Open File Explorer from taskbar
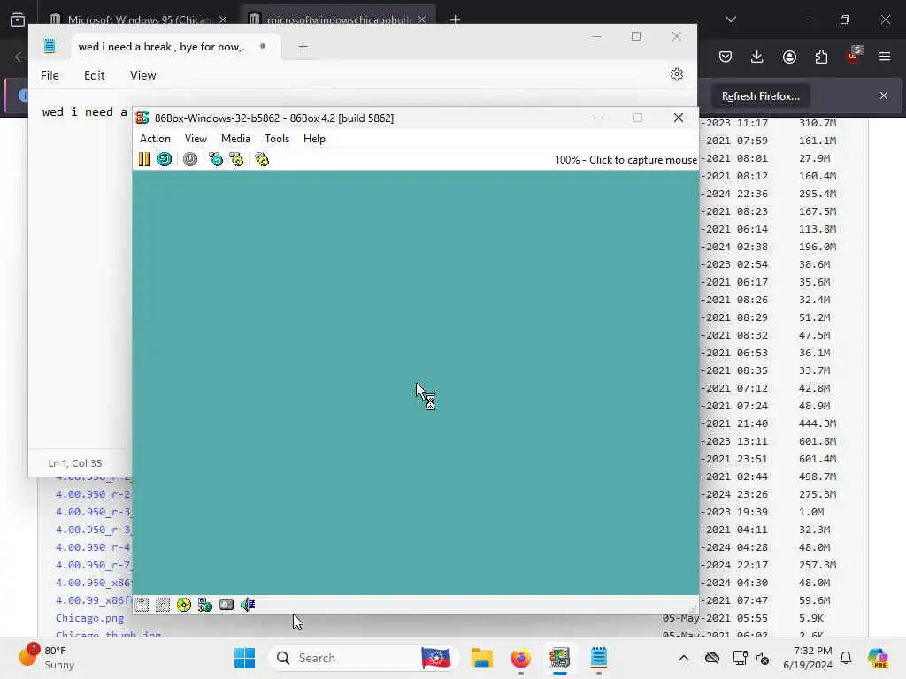This screenshot has width=906, height=679. 481,658
